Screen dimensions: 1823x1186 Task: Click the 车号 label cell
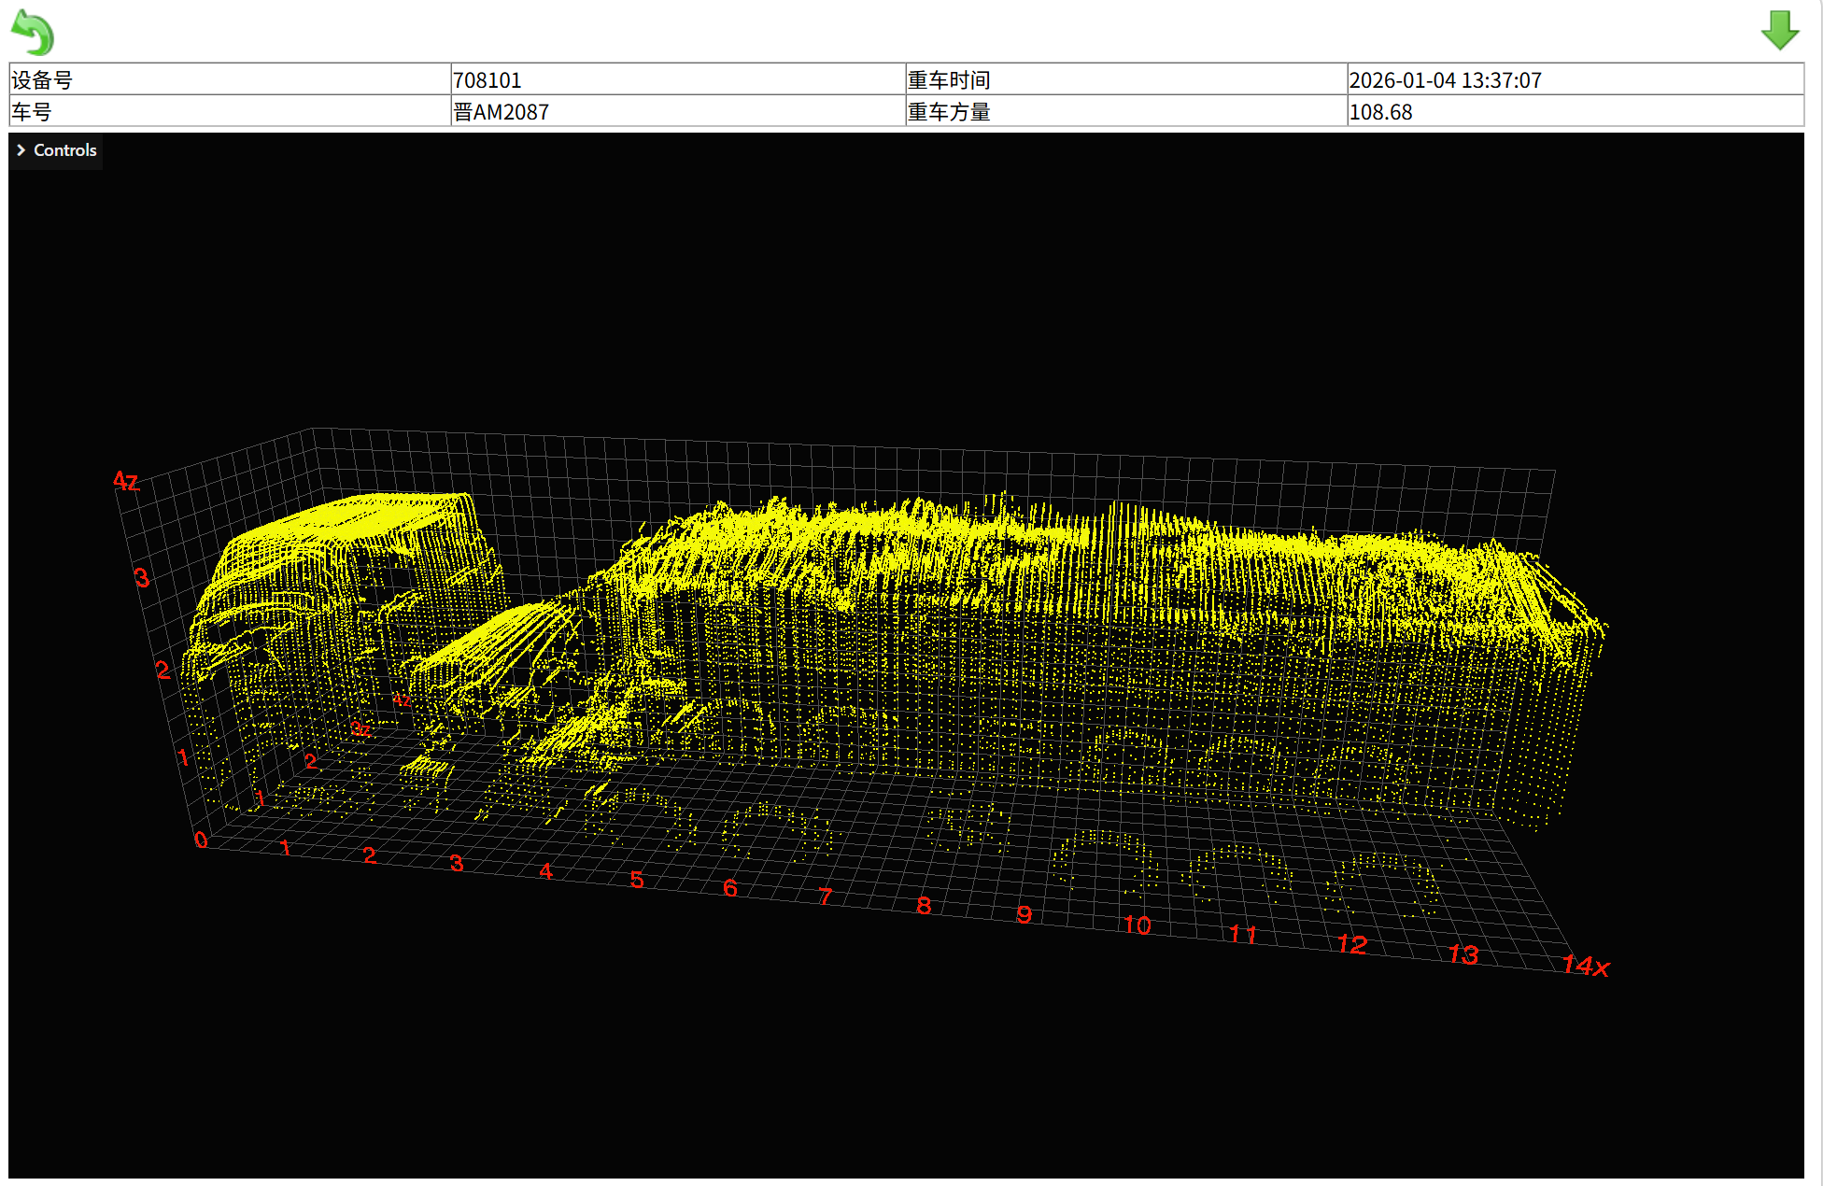32,112
